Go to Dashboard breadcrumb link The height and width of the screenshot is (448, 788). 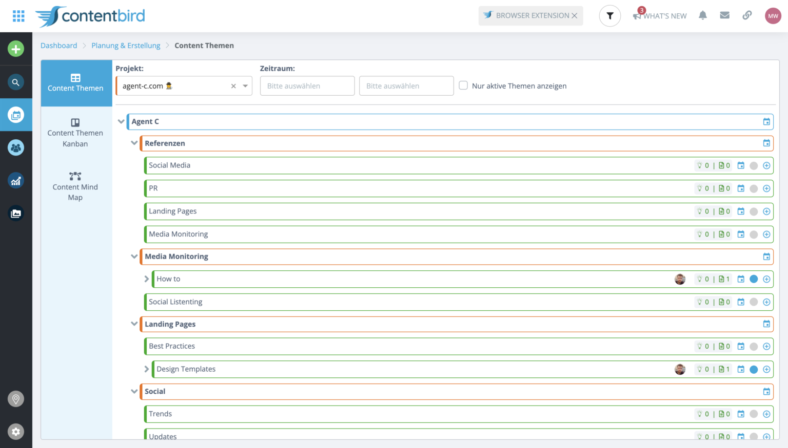tap(58, 46)
